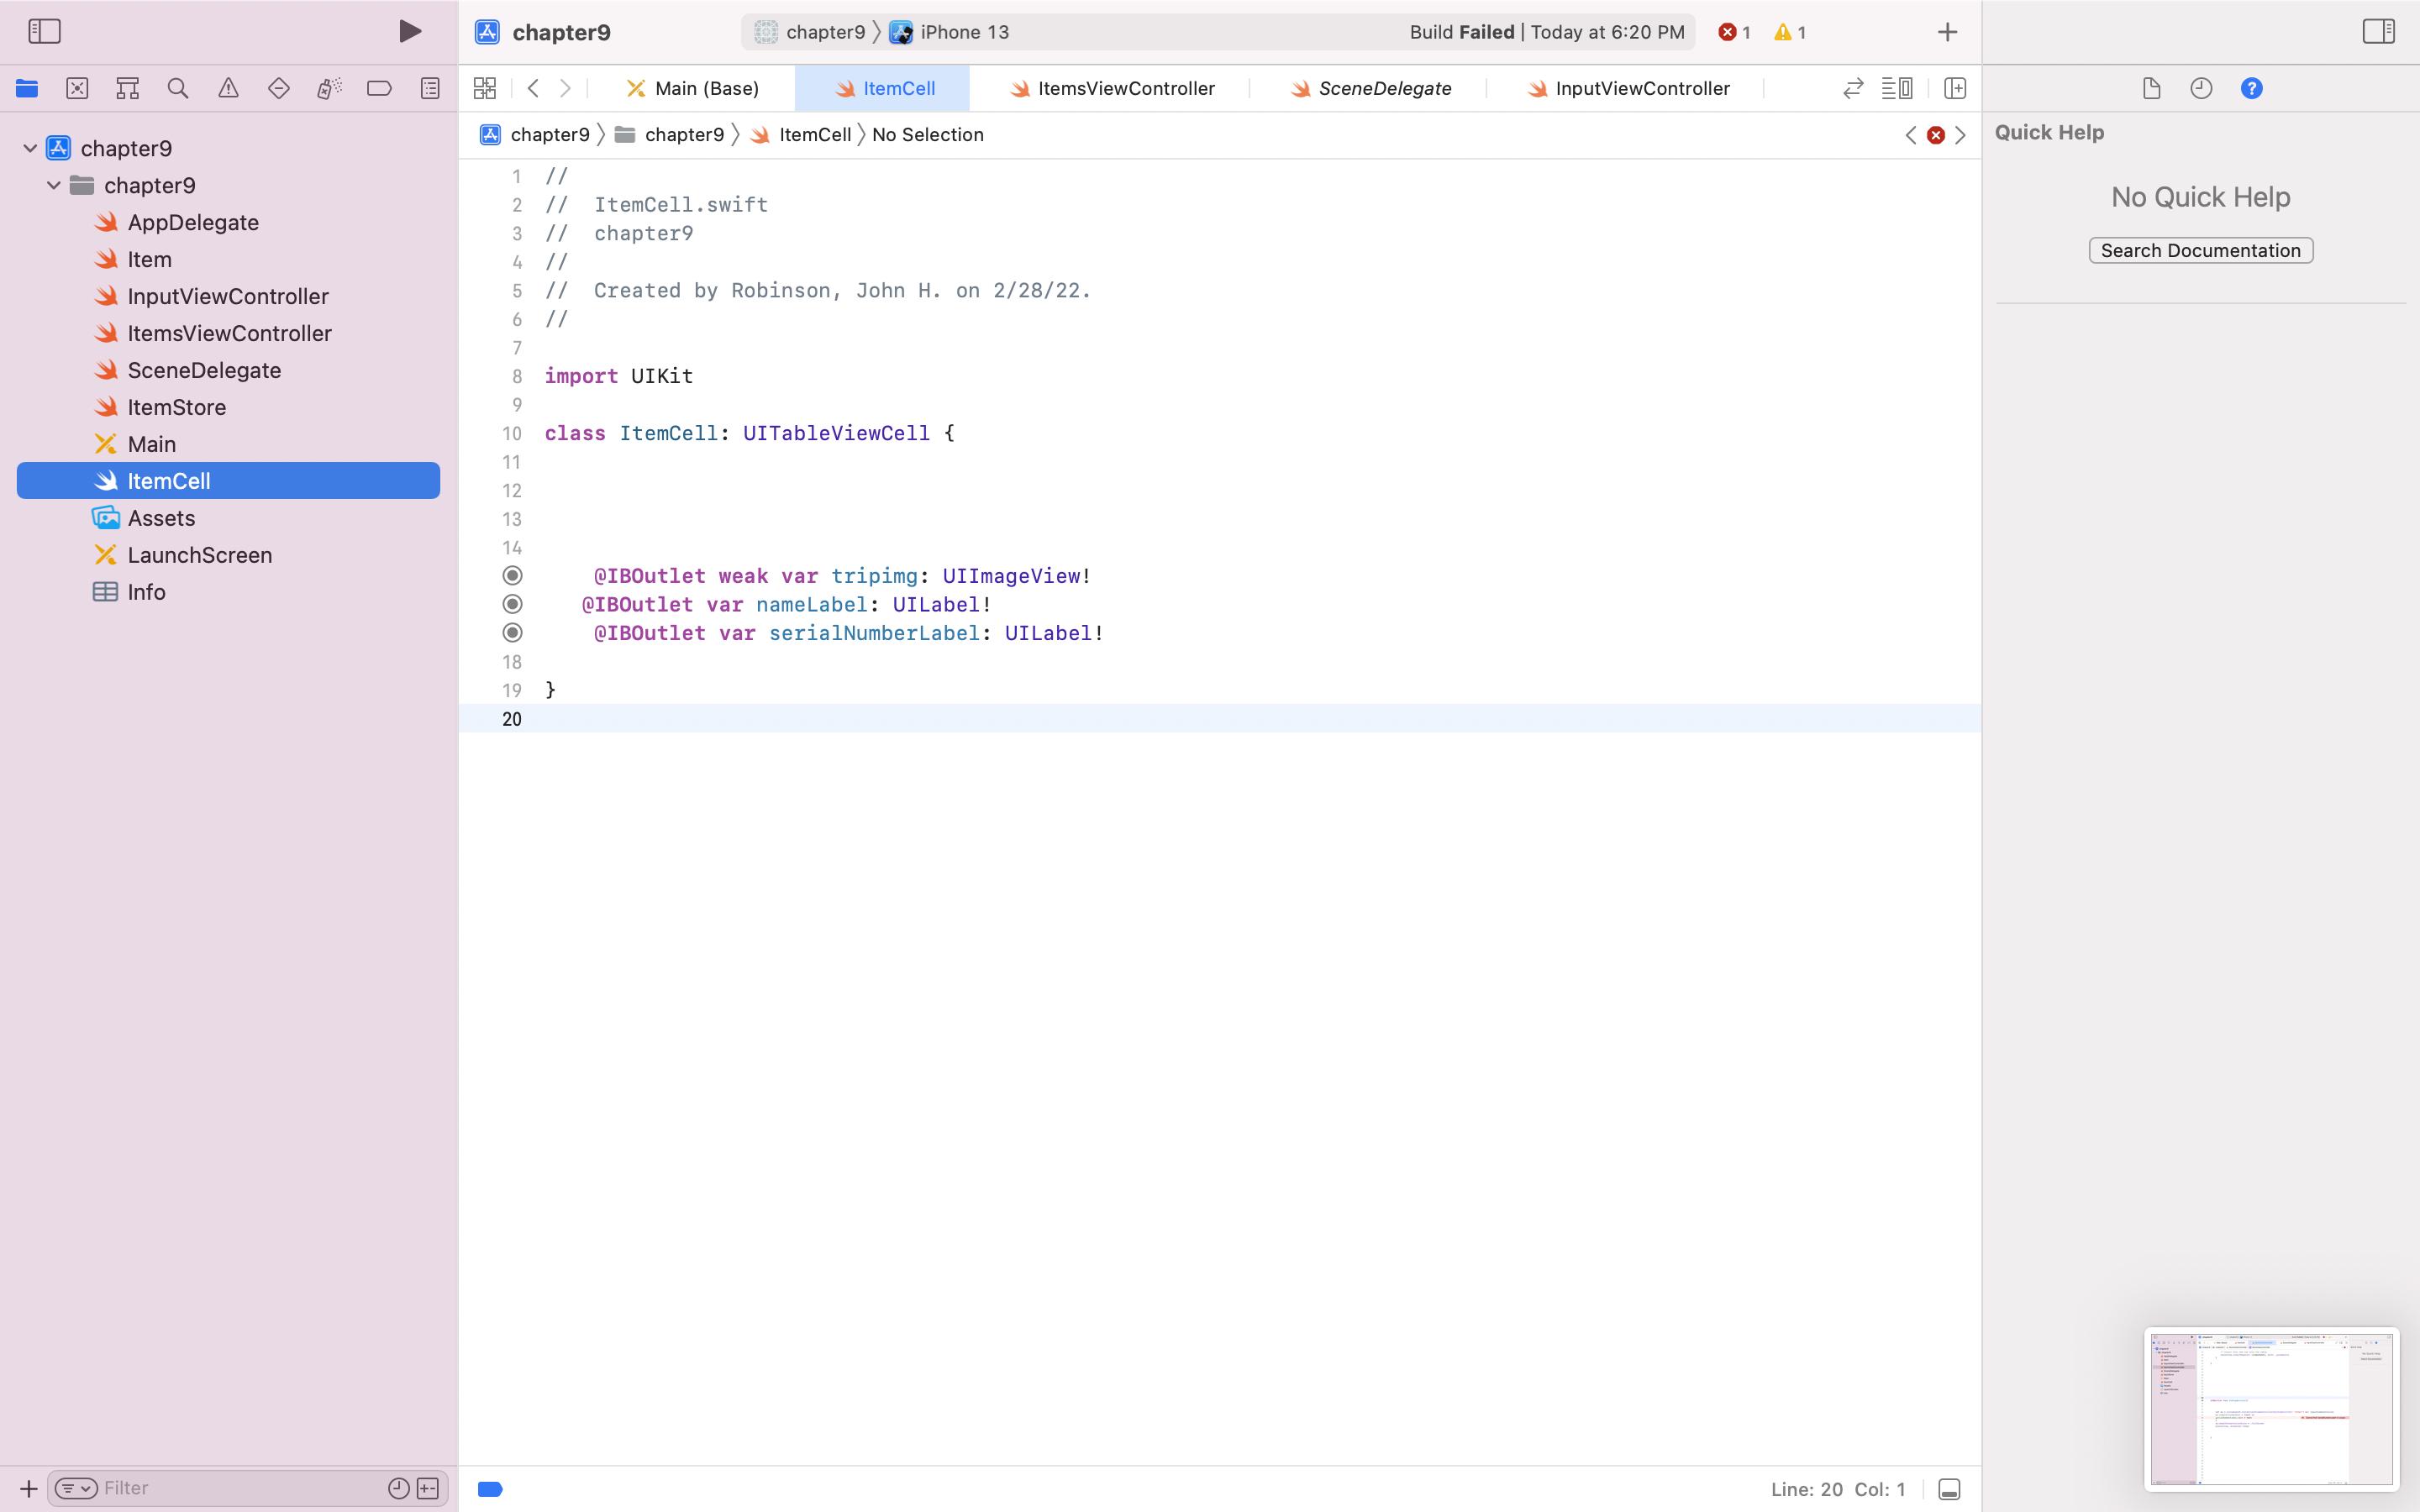2420x1512 pixels.
Task: Go back in editor history
Action: click(x=533, y=89)
